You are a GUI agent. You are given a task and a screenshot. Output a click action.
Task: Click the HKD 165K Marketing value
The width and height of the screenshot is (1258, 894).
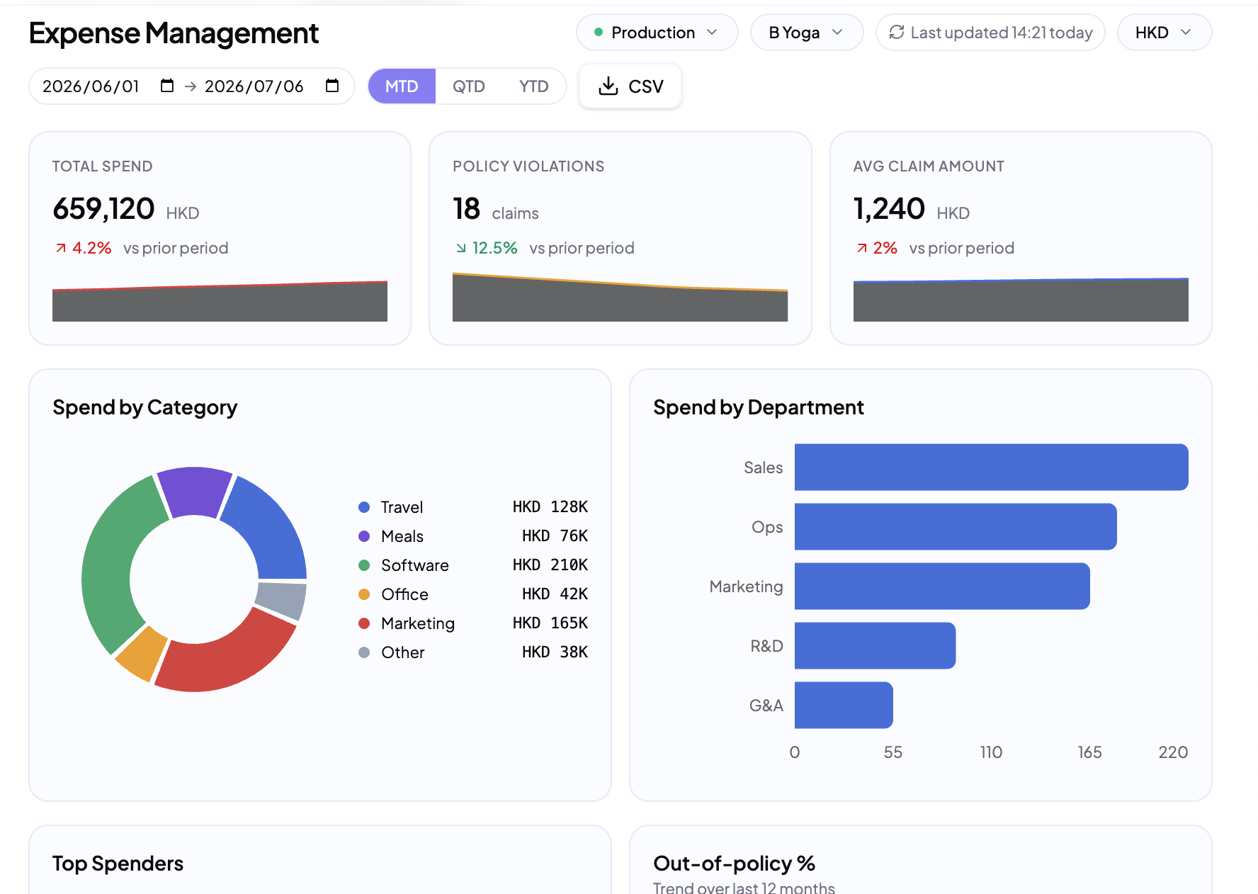[x=550, y=623]
